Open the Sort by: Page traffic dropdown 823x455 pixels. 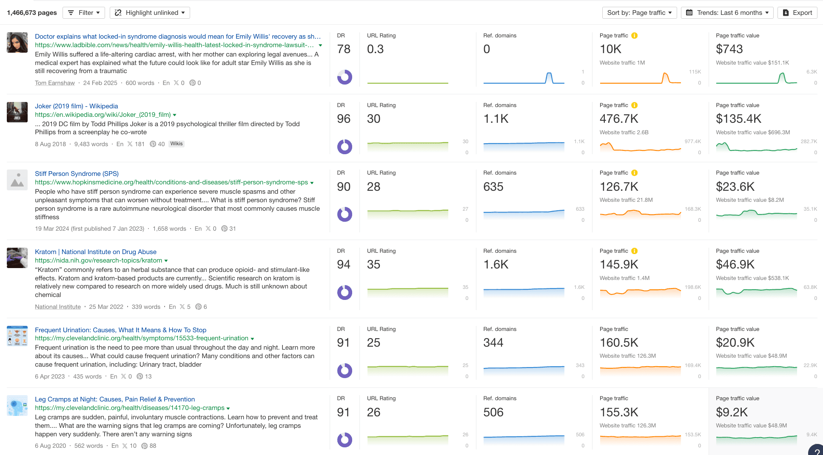(639, 12)
